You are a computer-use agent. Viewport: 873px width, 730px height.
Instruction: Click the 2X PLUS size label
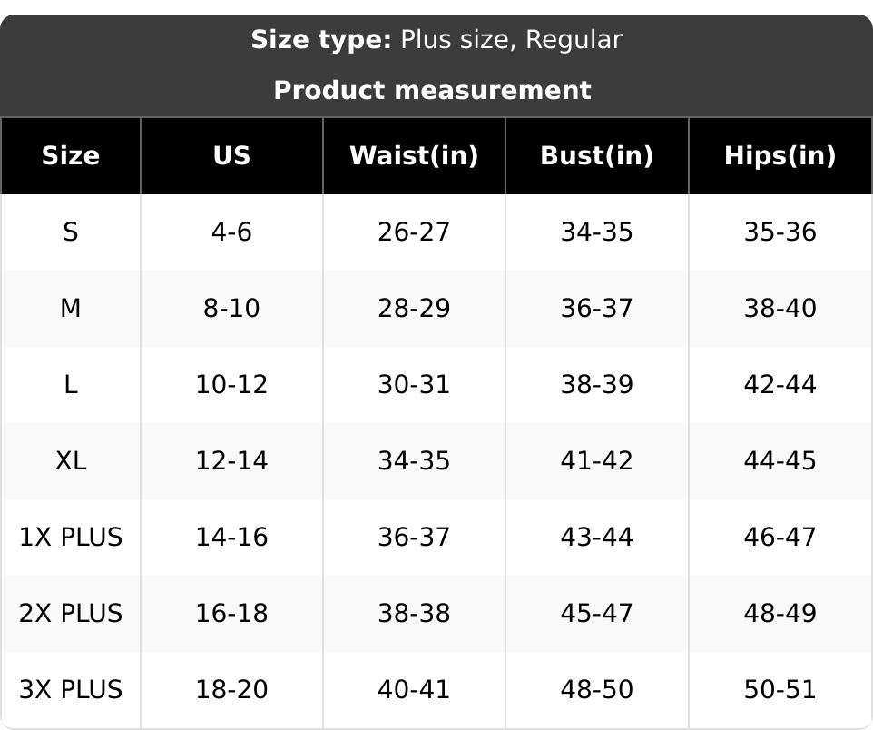(71, 614)
